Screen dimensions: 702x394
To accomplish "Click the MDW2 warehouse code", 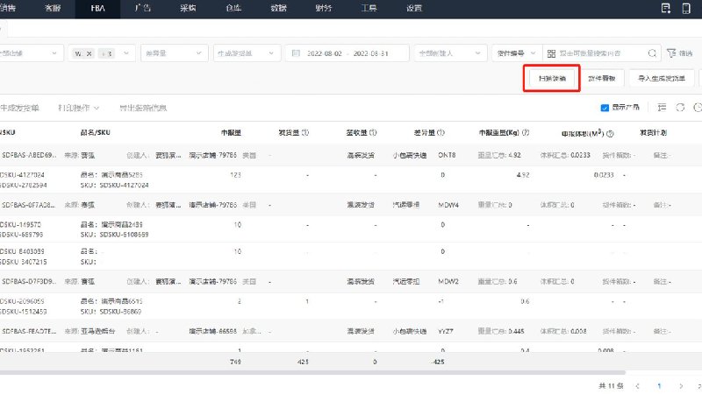I will point(448,281).
